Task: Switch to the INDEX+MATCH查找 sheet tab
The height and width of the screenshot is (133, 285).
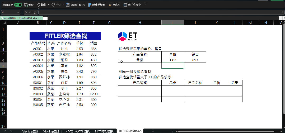Action: tap(77, 131)
